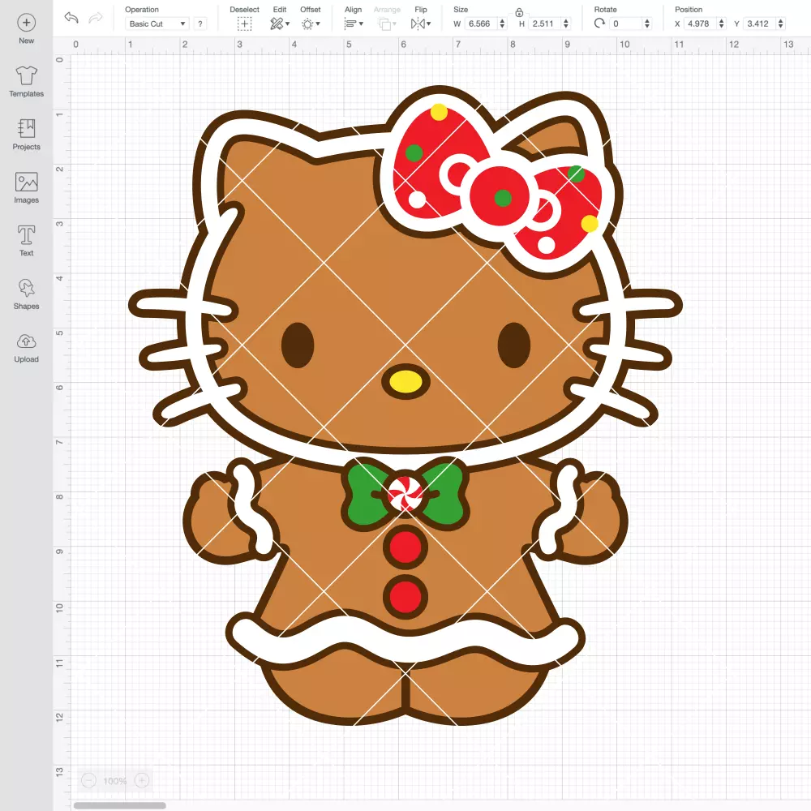Image resolution: width=811 pixels, height=811 pixels.
Task: Click the Position X input field
Action: (701, 24)
